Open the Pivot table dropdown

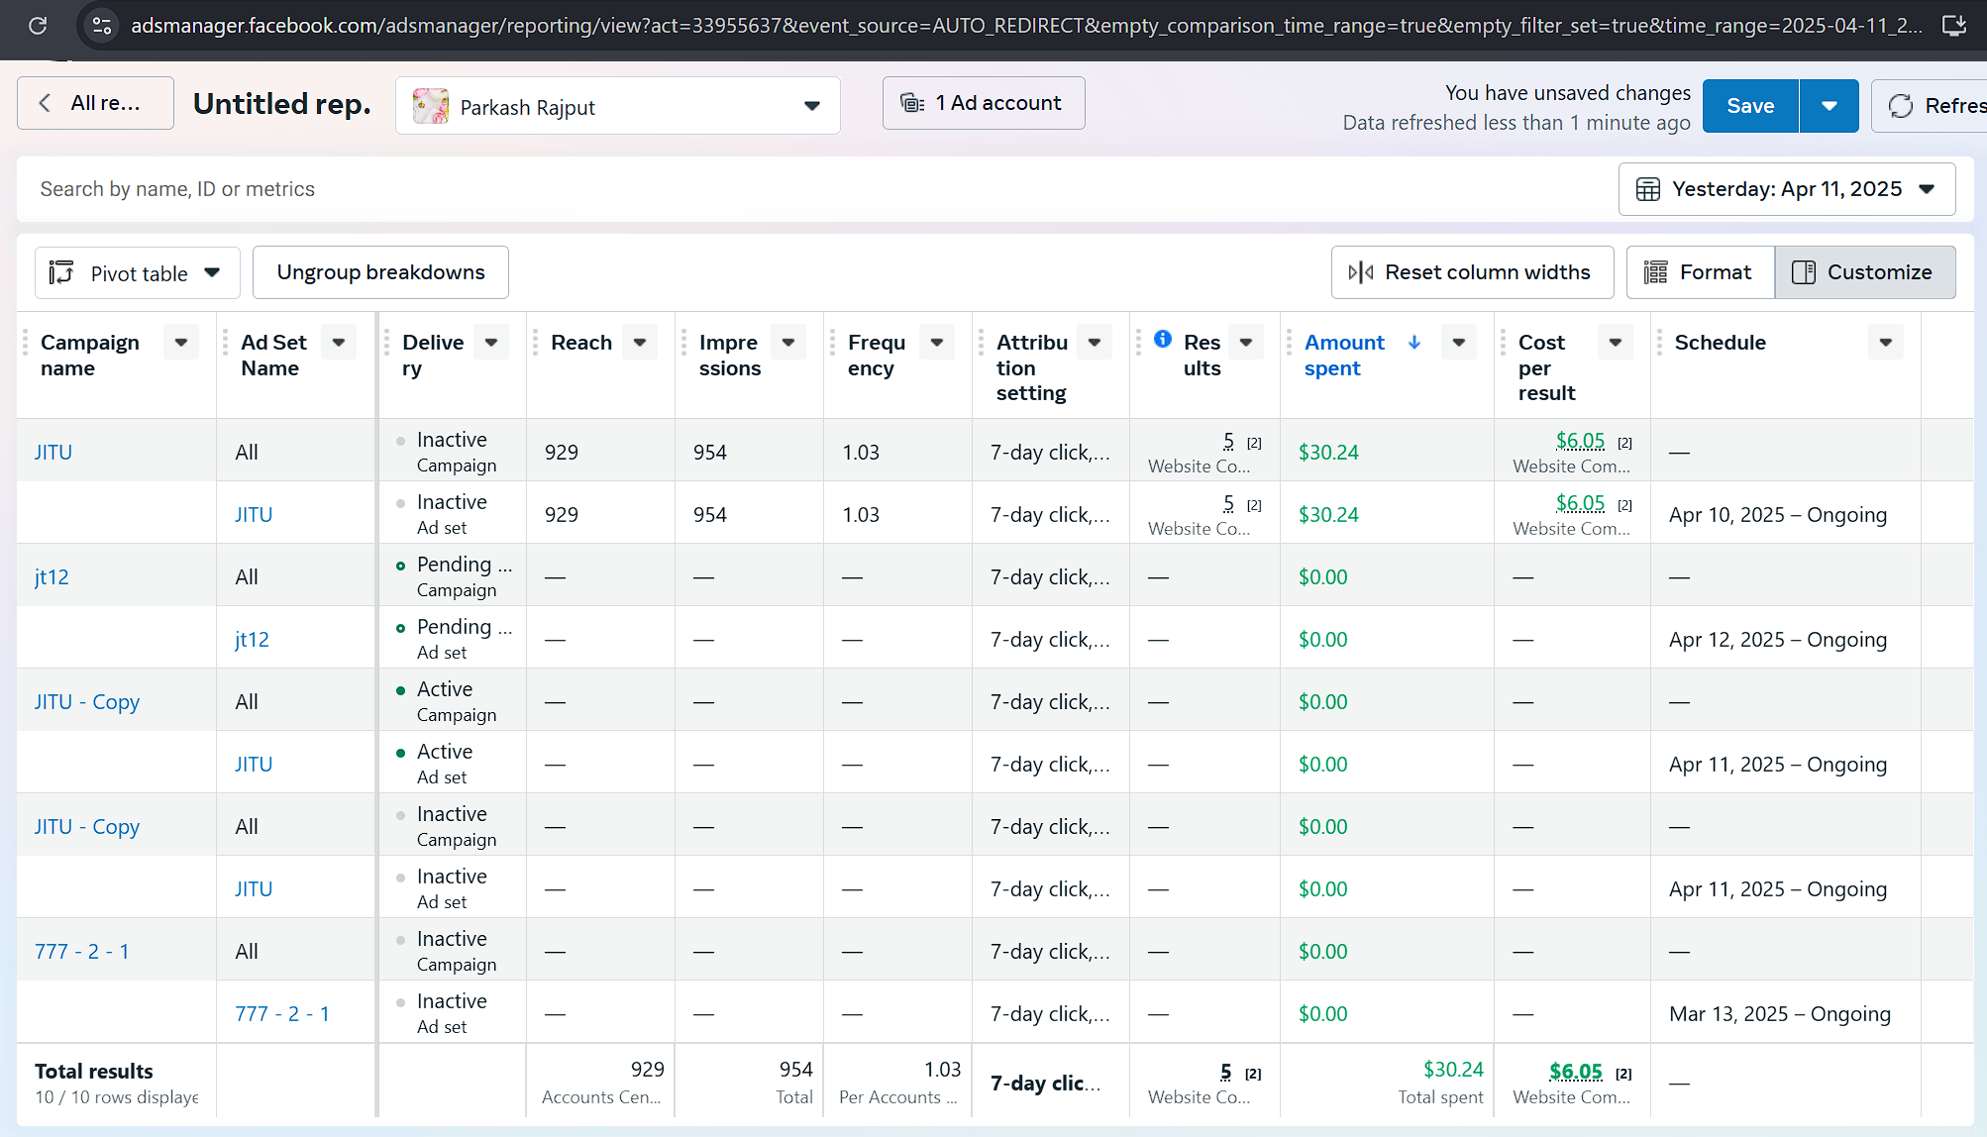137,273
